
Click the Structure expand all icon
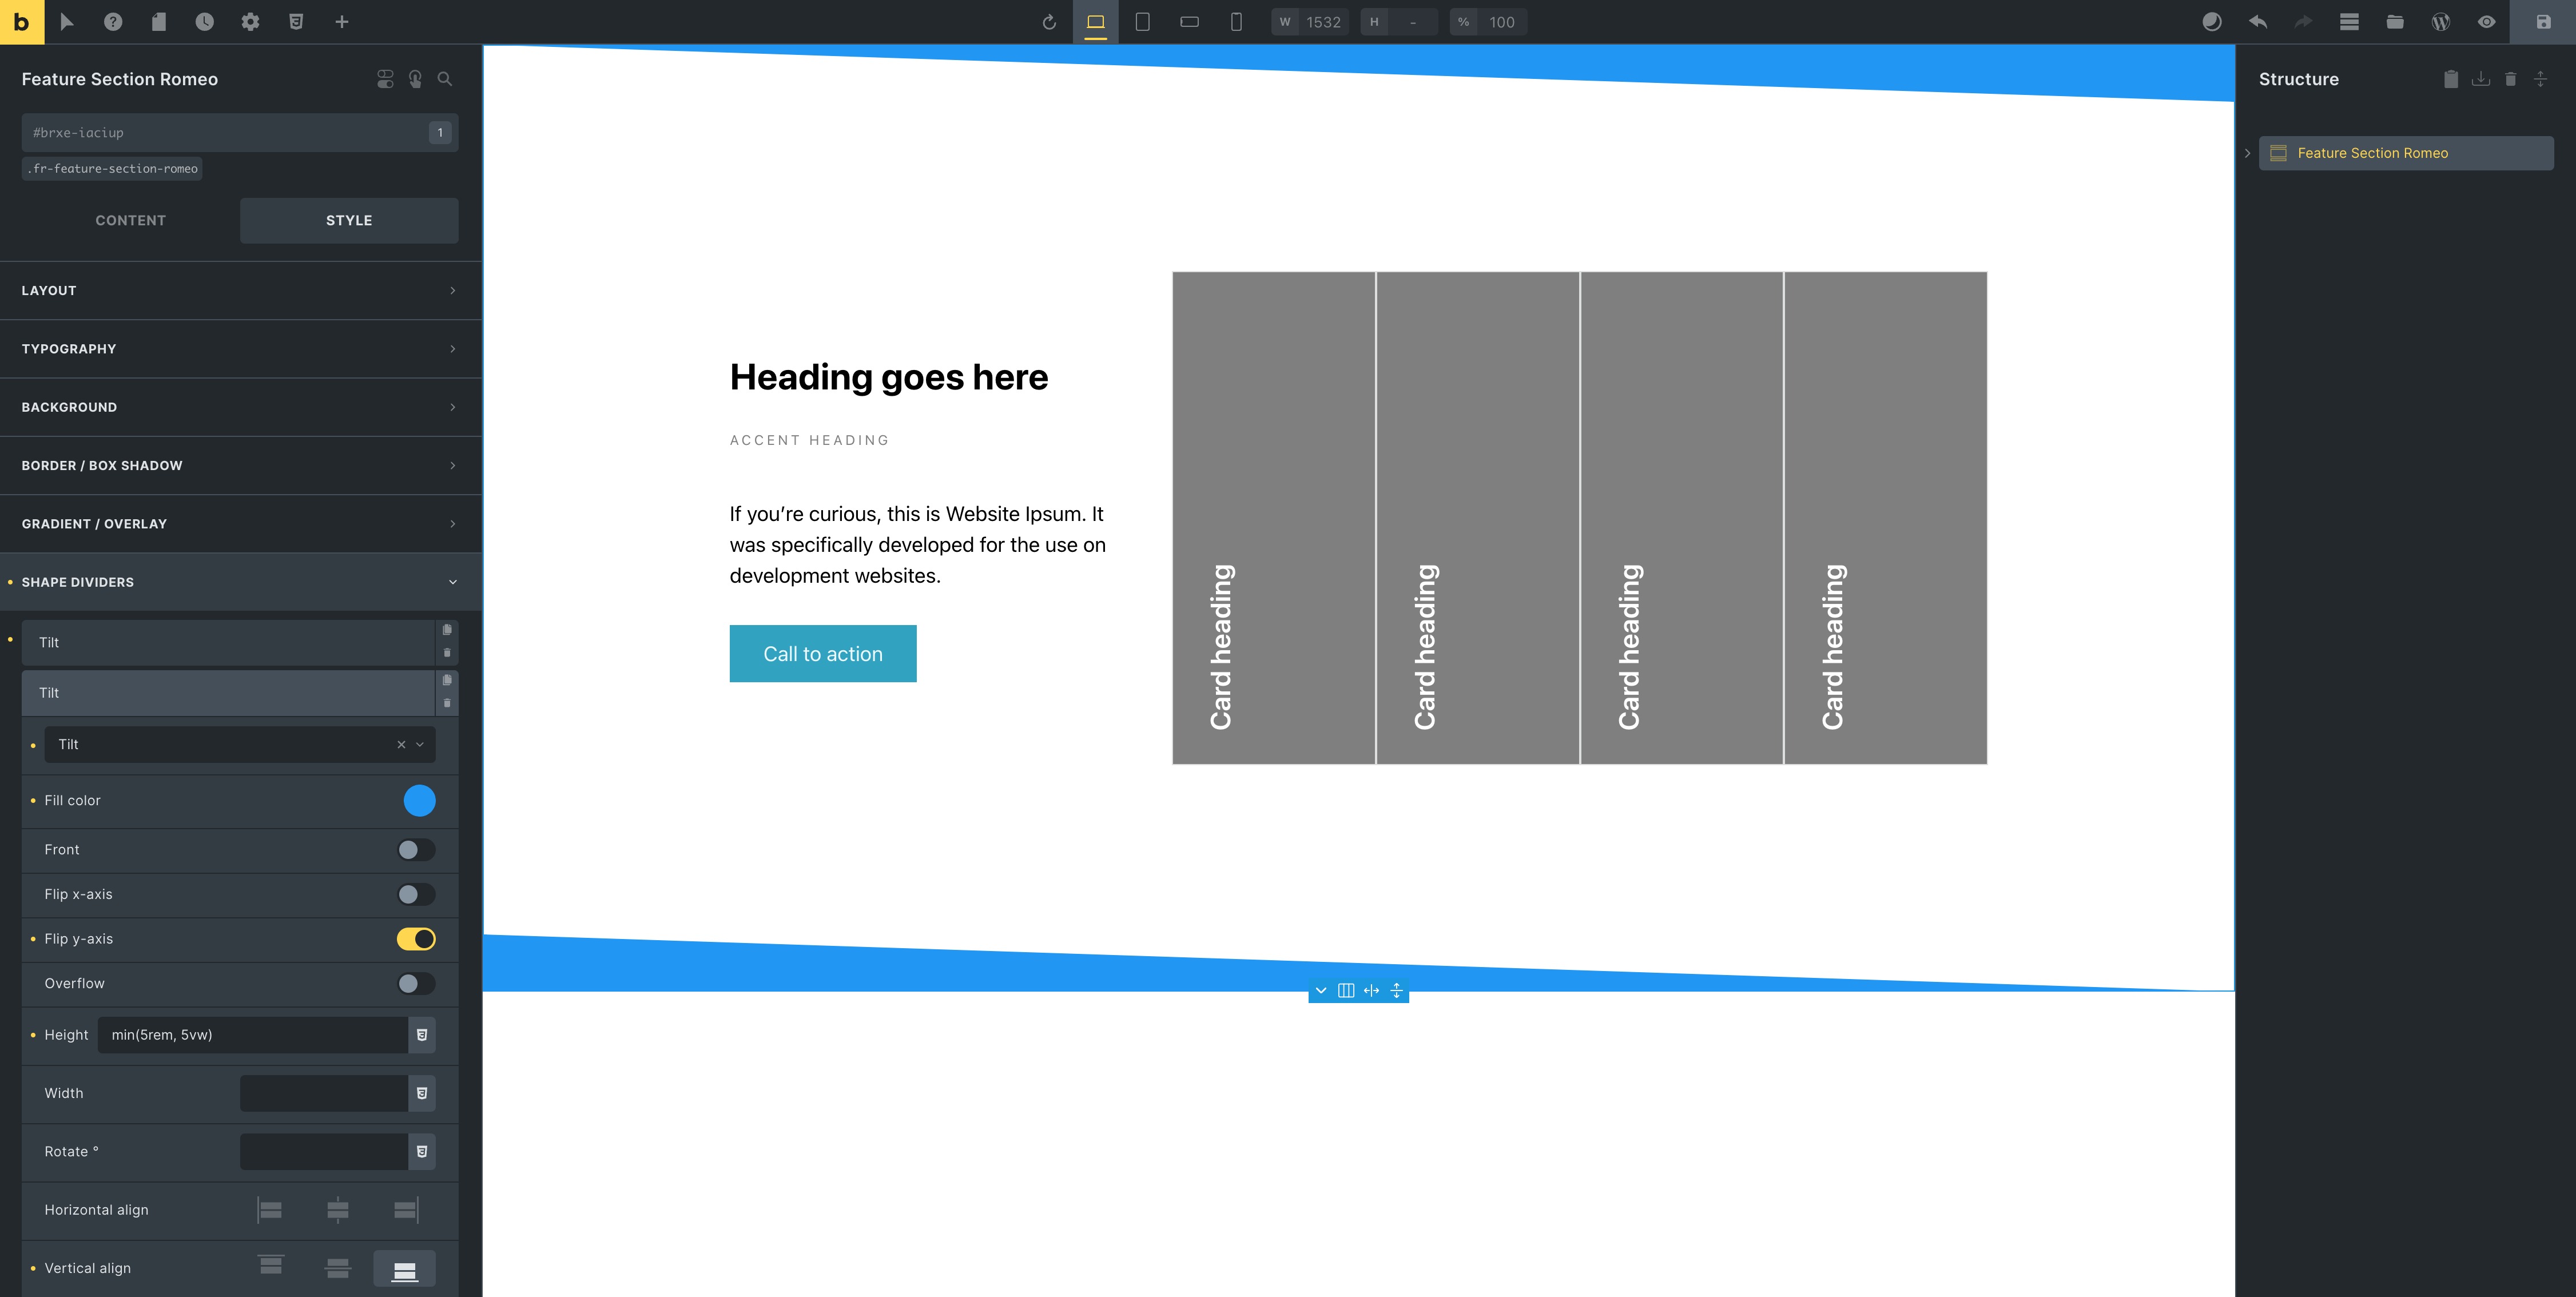click(x=2540, y=79)
